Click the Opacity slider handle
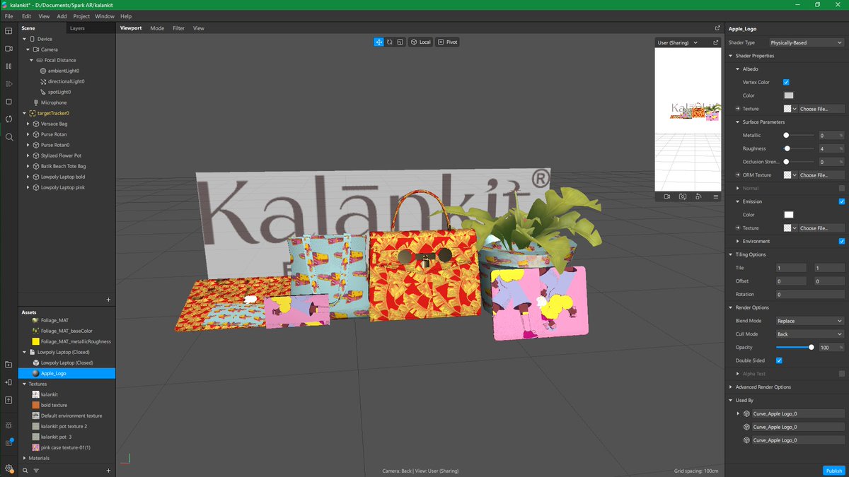 coord(812,347)
